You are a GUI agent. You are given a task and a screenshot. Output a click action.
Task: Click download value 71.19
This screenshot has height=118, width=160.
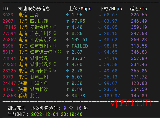(x=111, y=59)
